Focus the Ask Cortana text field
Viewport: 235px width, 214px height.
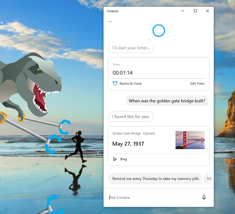153,197
